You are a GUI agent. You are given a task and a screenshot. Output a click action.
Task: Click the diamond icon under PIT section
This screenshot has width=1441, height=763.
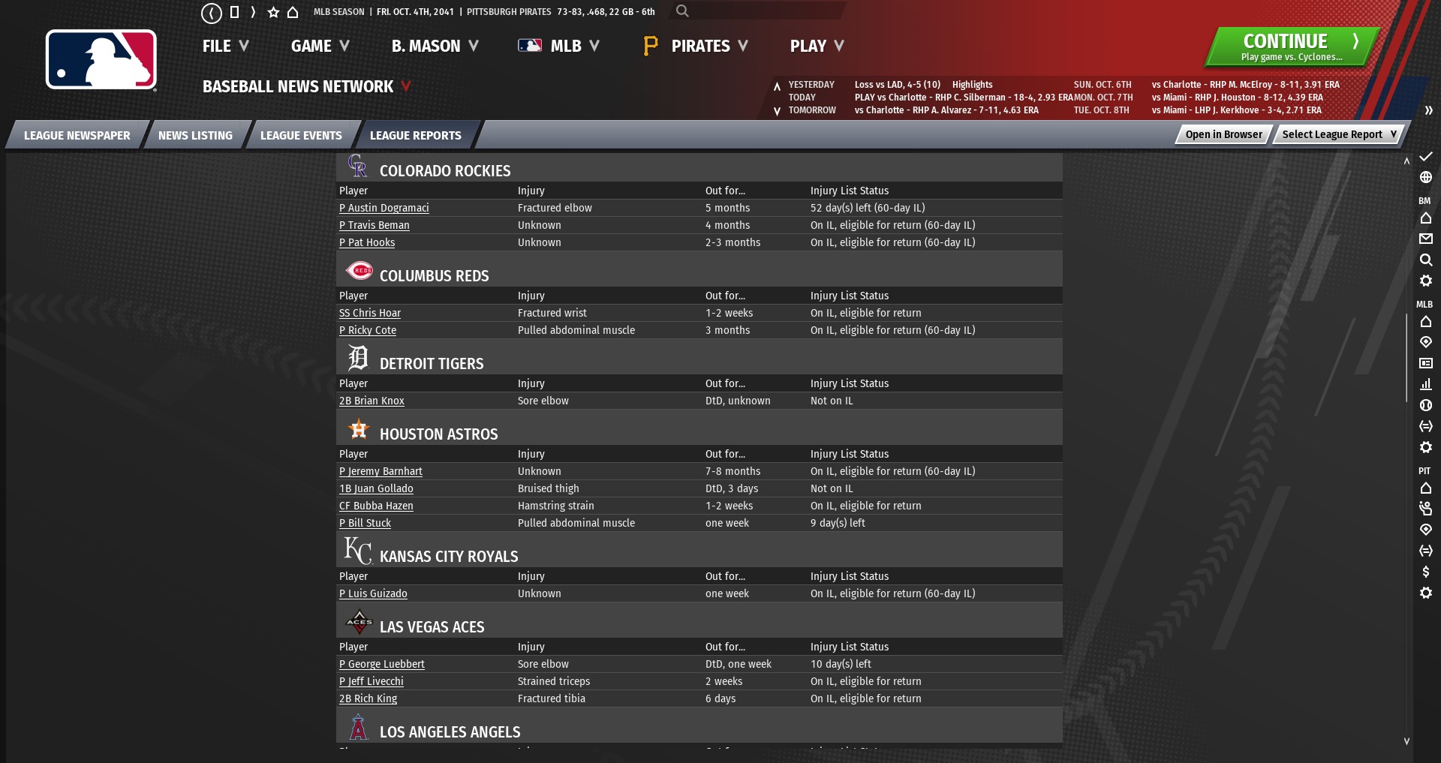point(1426,530)
